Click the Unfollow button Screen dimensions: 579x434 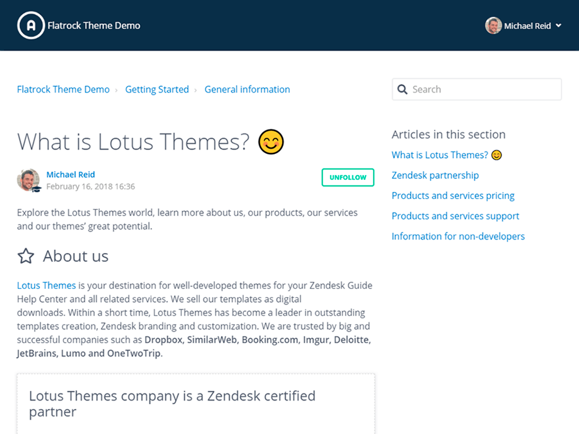click(x=348, y=177)
